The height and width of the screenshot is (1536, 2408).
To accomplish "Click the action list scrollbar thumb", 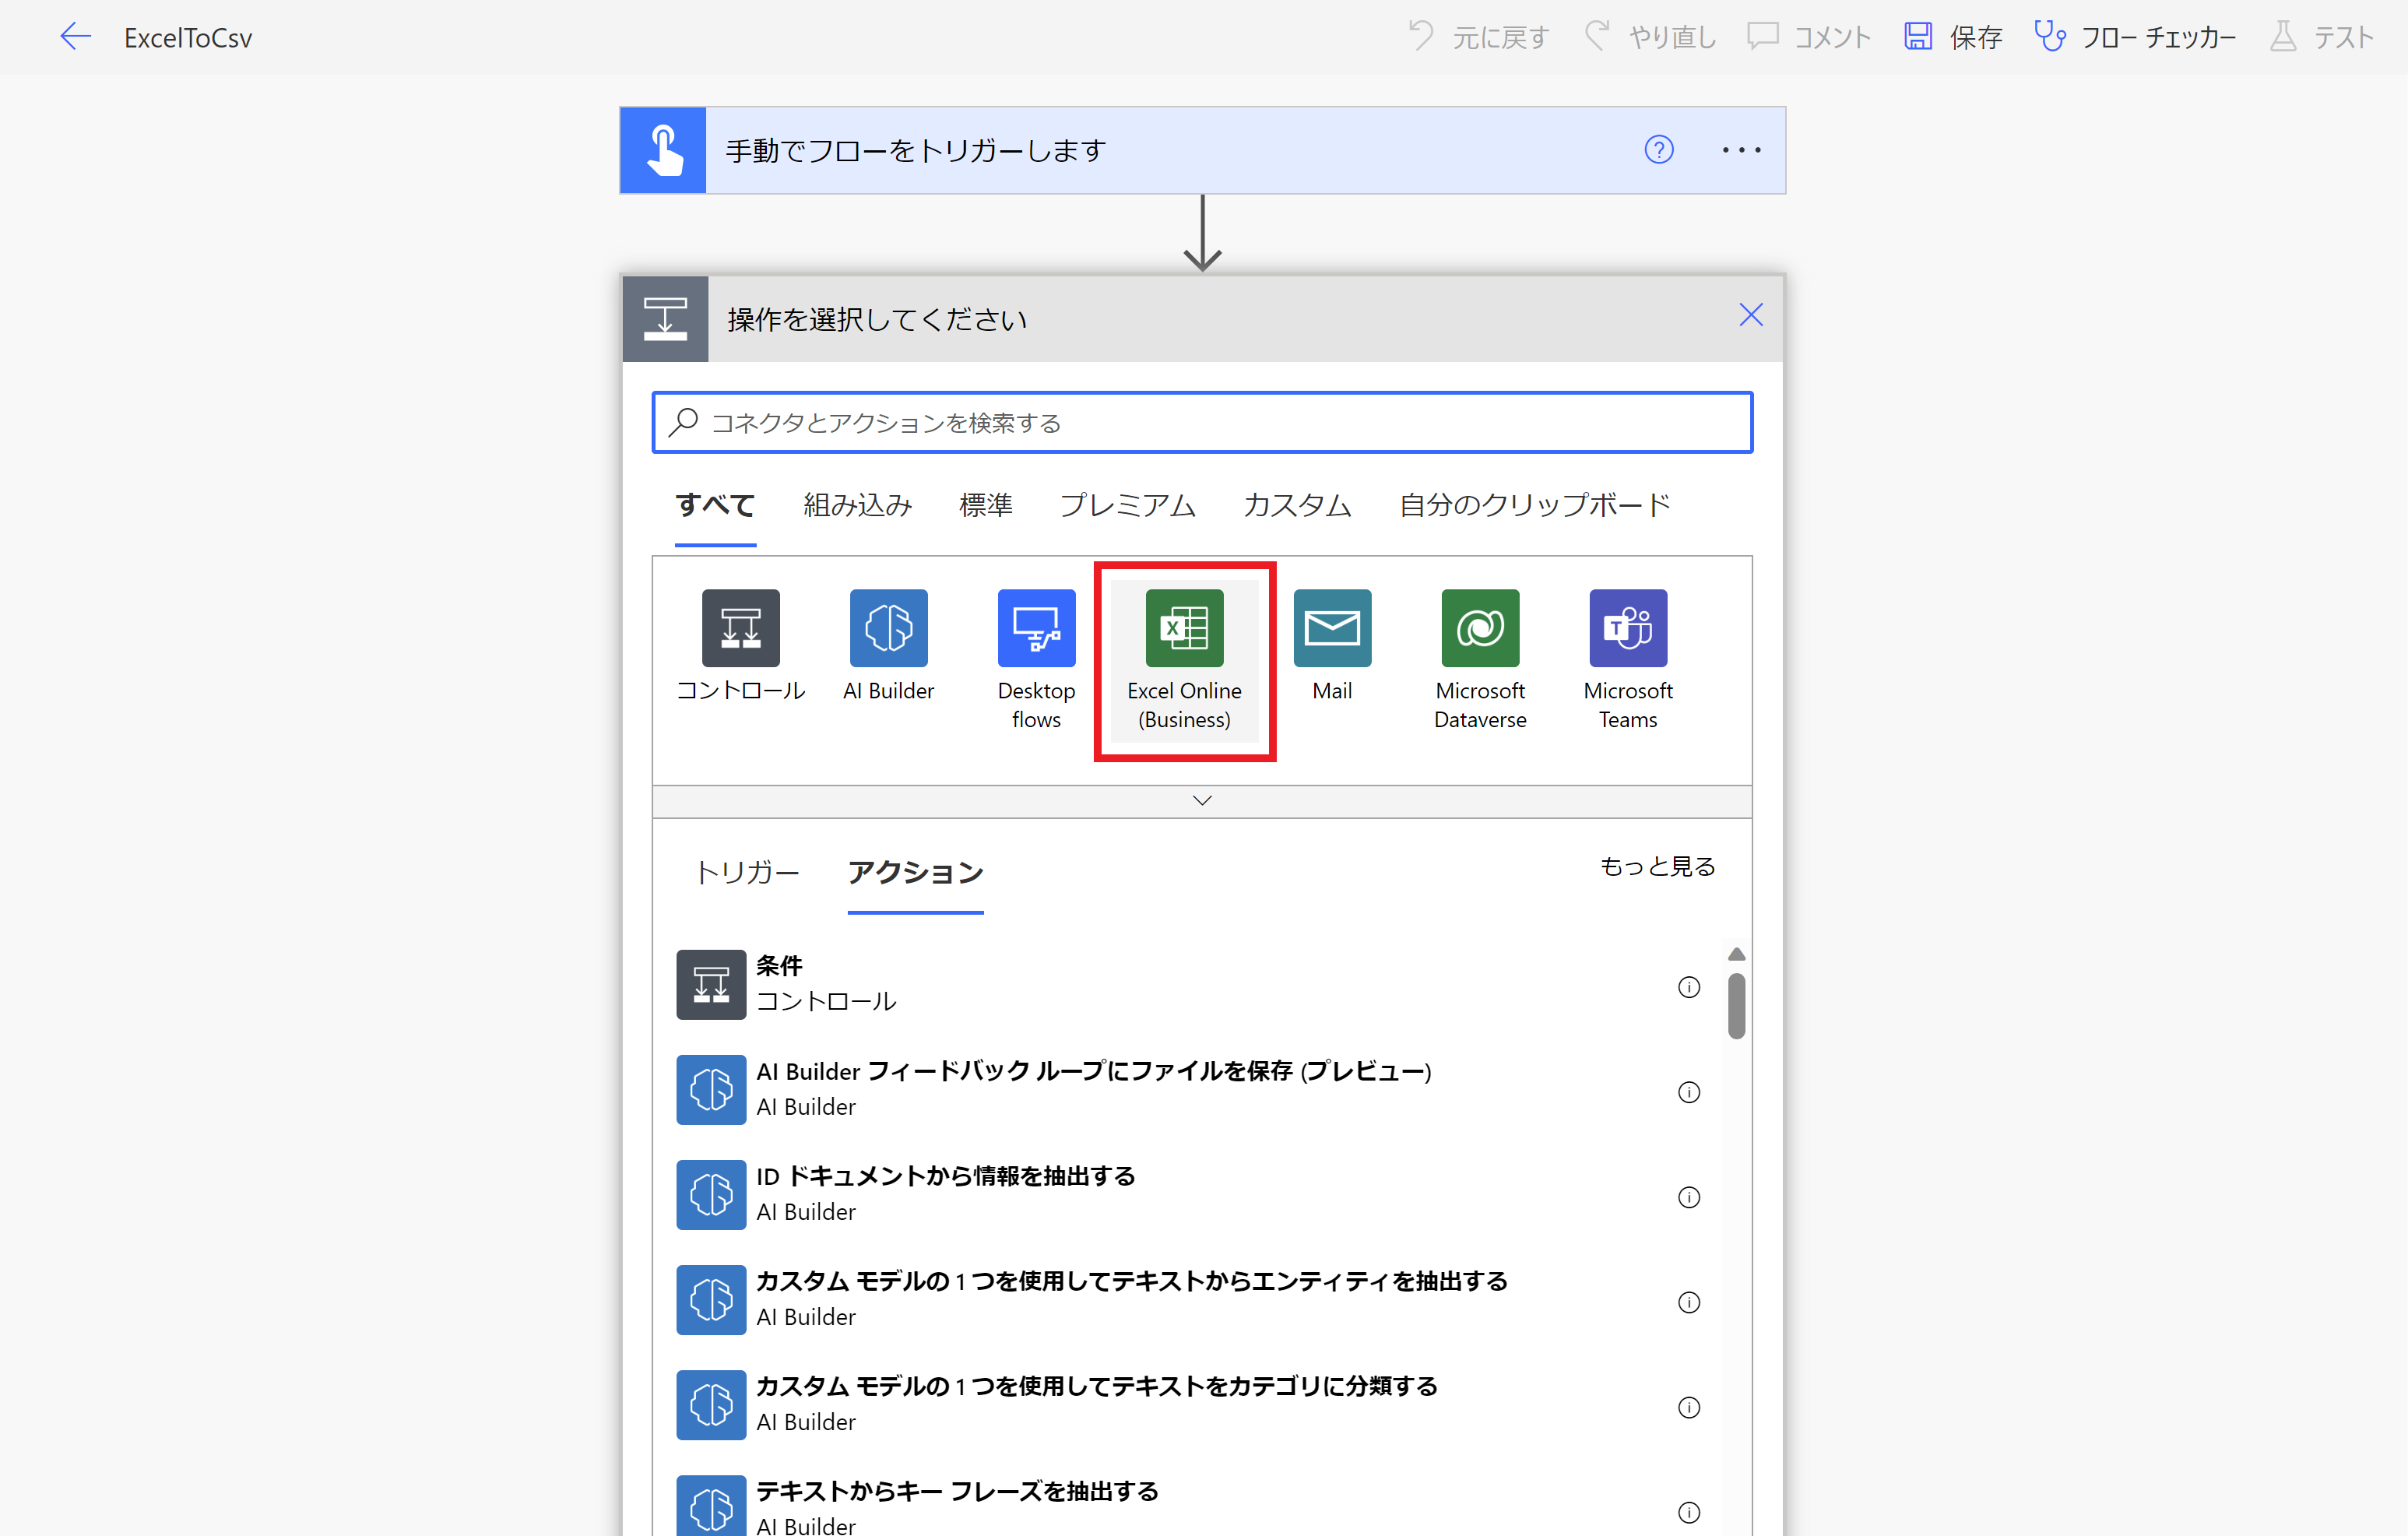I will point(1737,1006).
